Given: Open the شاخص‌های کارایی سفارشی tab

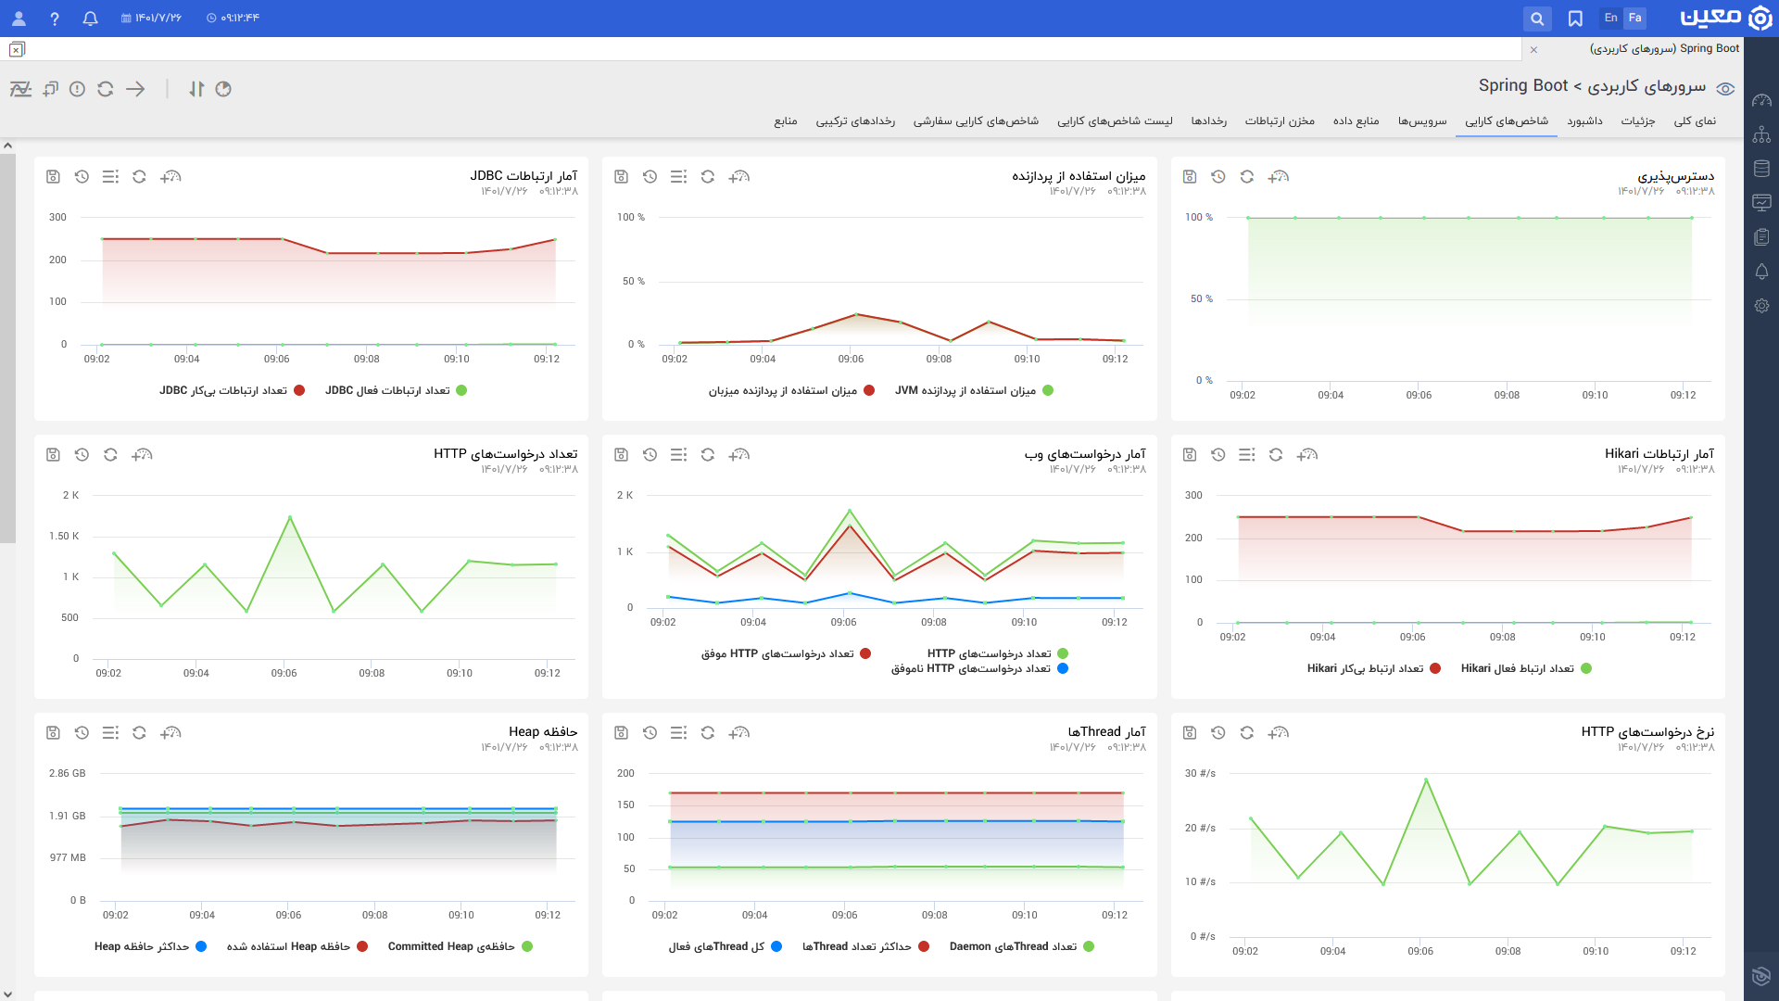Looking at the screenshot, I should (x=976, y=121).
